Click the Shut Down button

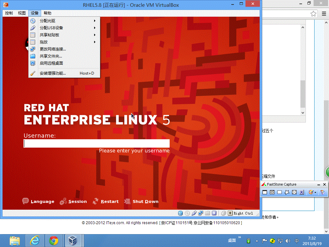point(141,201)
